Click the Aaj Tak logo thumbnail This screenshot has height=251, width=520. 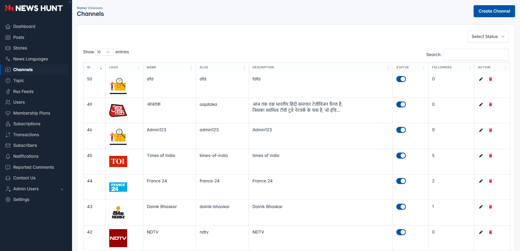point(118,110)
